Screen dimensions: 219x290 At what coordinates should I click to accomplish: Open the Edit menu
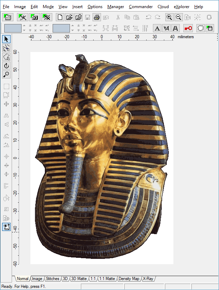tap(34, 7)
